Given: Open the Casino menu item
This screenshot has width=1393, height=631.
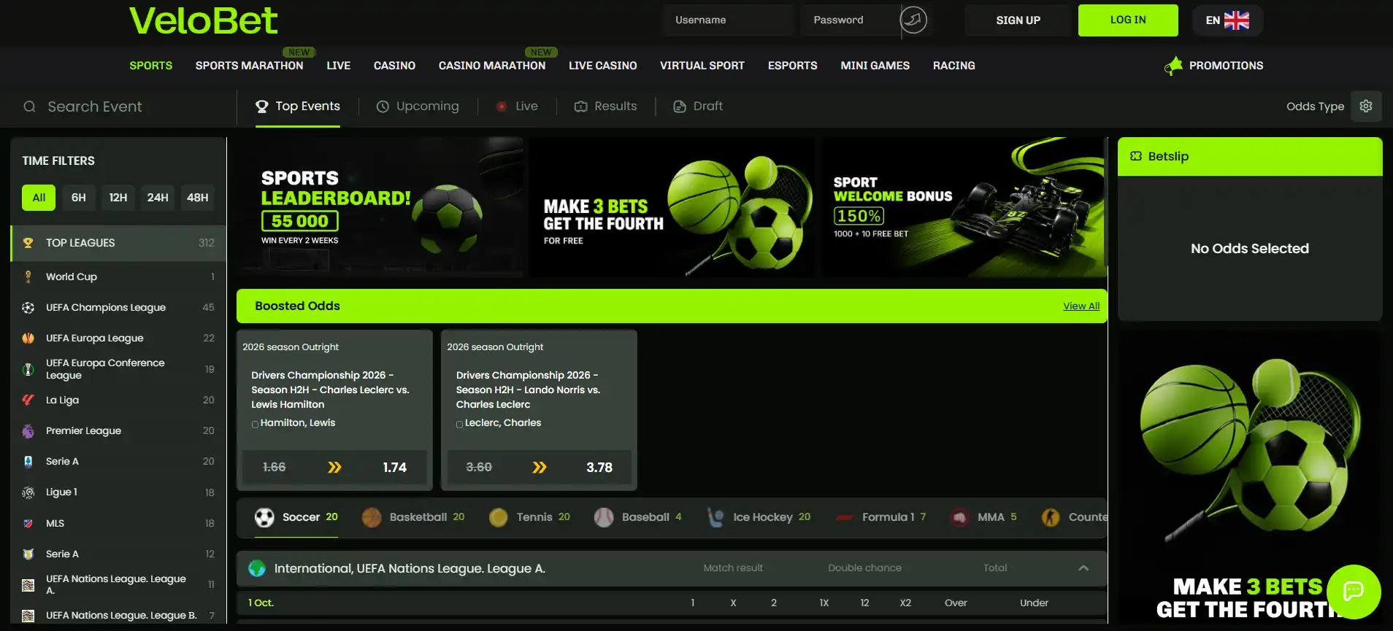Looking at the screenshot, I should pos(394,66).
